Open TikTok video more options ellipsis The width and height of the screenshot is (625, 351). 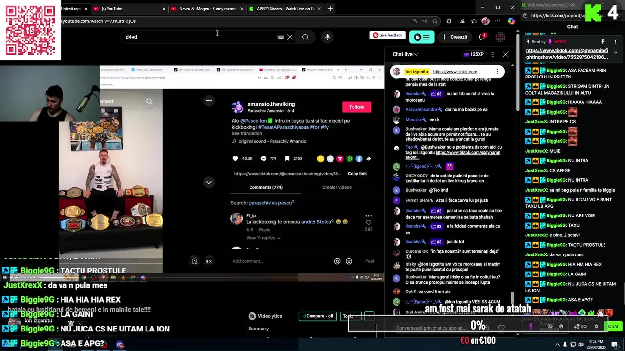click(209, 100)
